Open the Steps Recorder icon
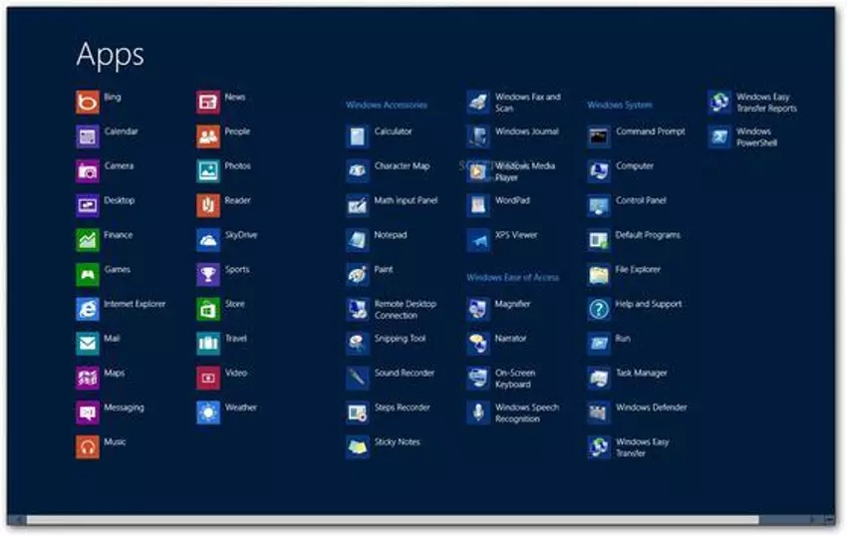 358,412
